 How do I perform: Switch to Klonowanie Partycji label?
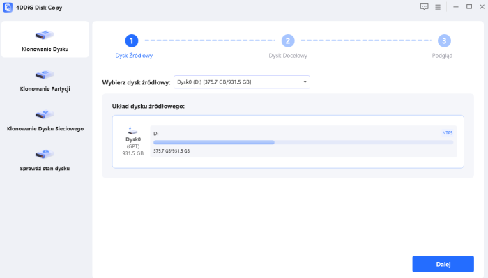pos(45,89)
